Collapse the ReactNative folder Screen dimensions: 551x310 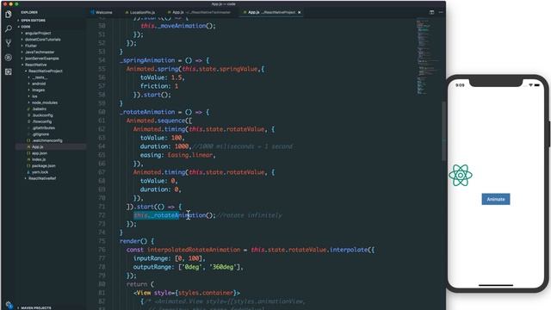35,65
